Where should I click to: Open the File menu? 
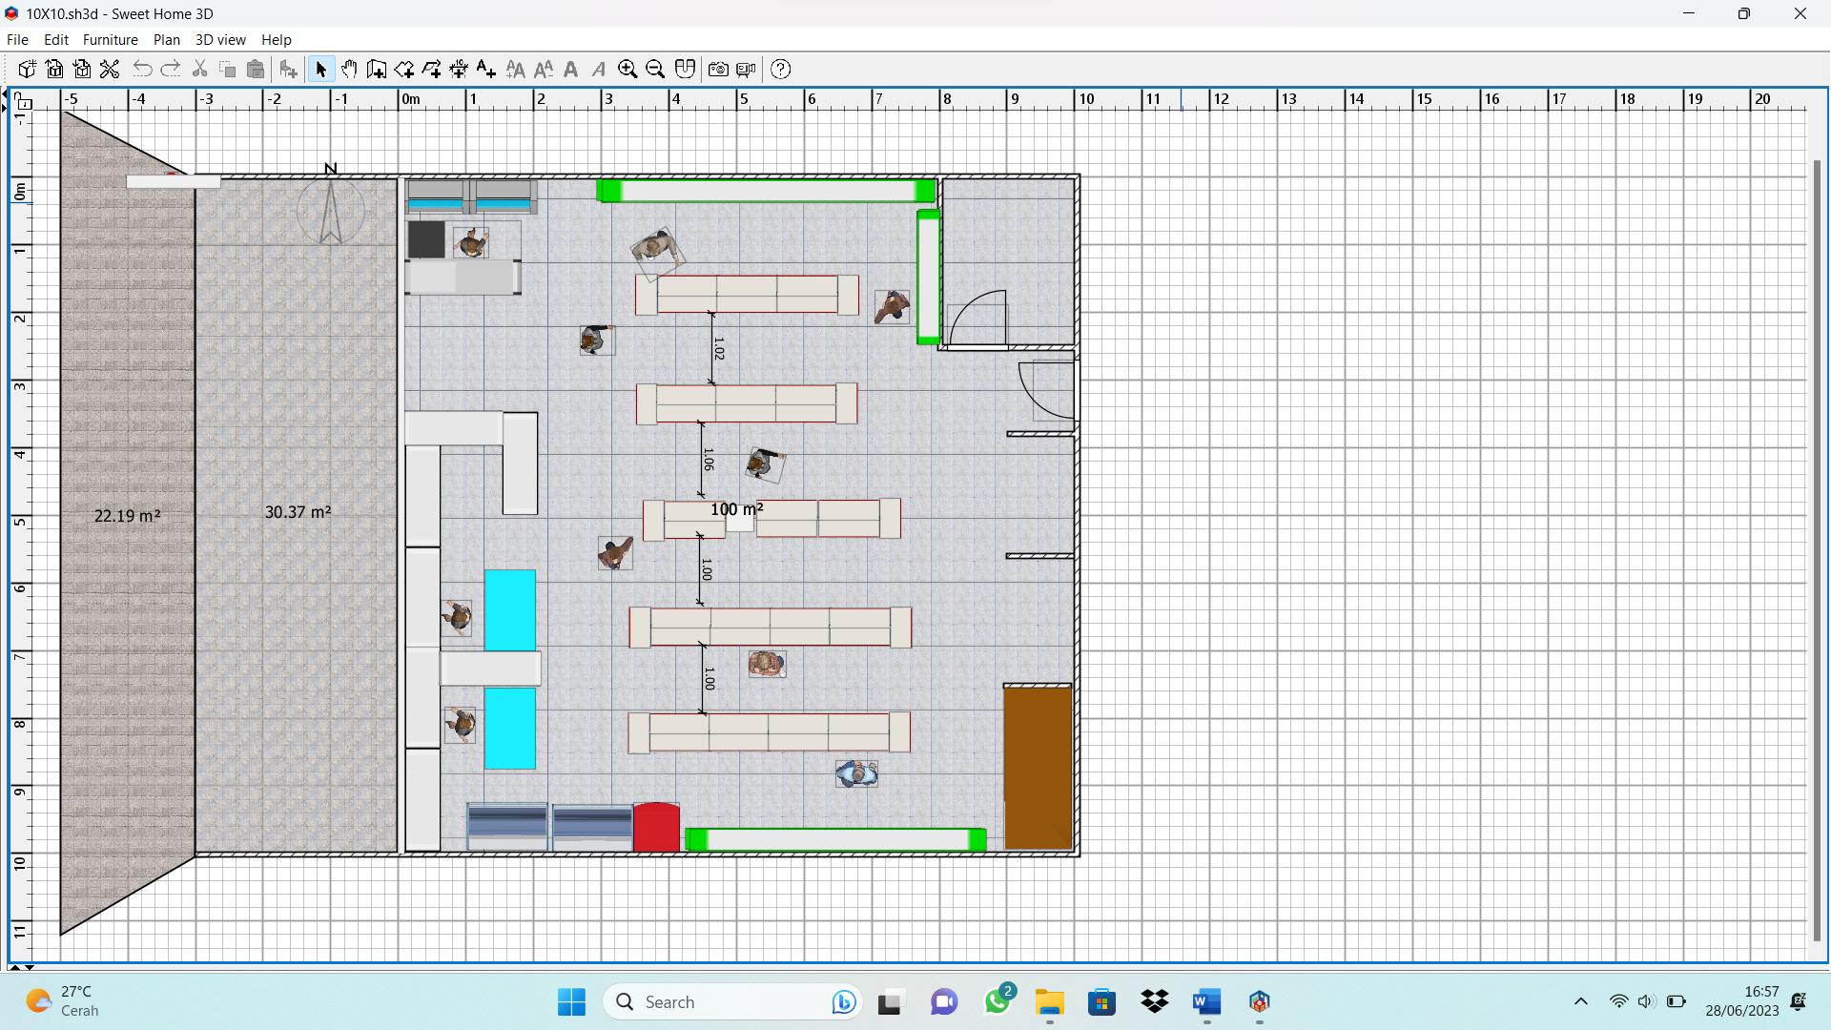click(x=17, y=39)
